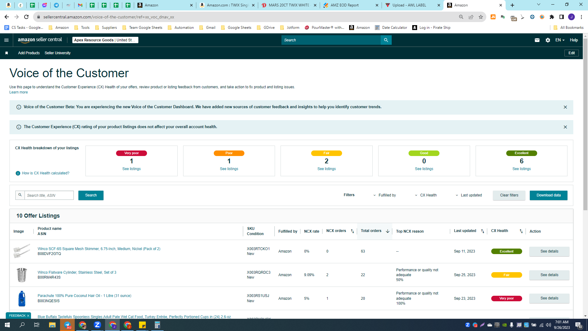This screenshot has height=331, width=588.
Task: Close the FEEDBACK tab
Action: (28, 316)
